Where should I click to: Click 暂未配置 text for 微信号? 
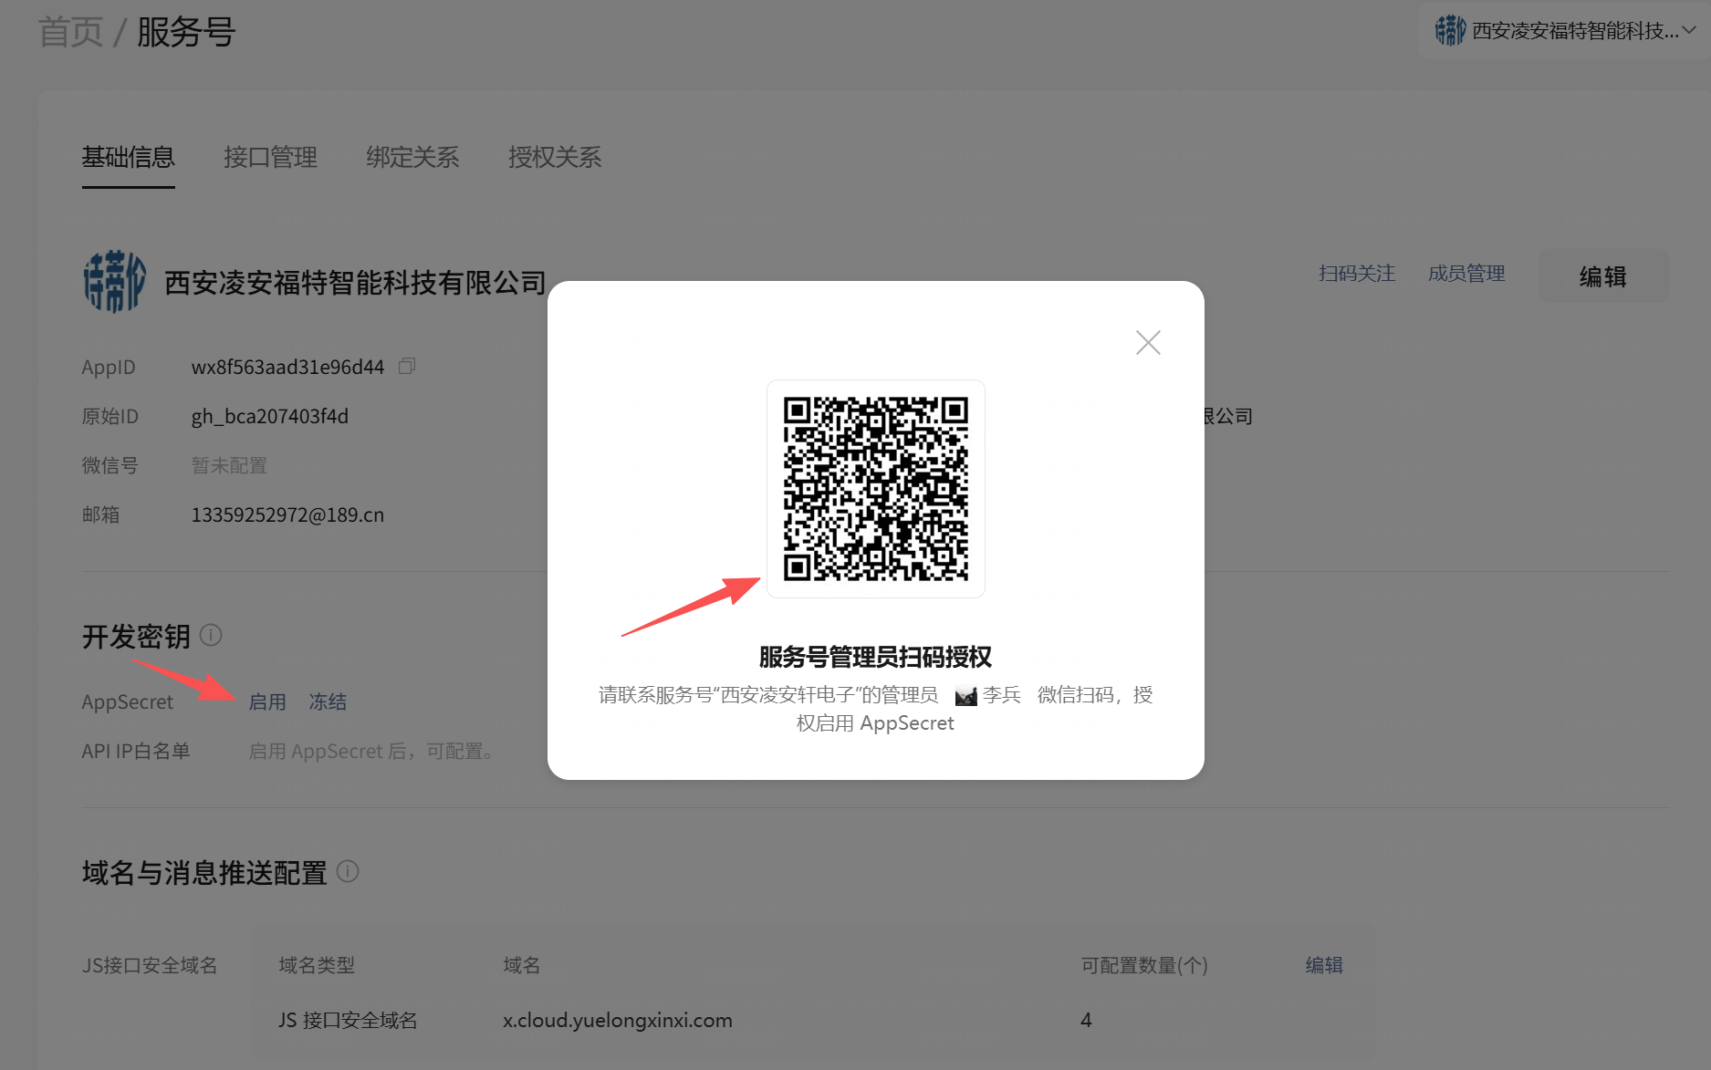pyautogui.click(x=229, y=465)
